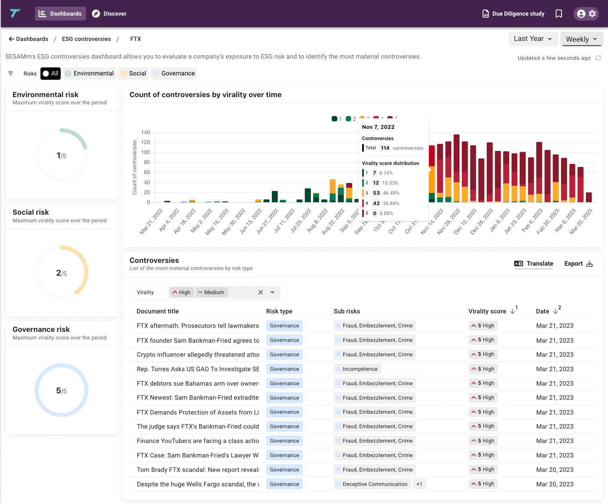The width and height of the screenshot is (608, 504).
Task: Open the settings gear icon
Action: pyautogui.click(x=592, y=14)
